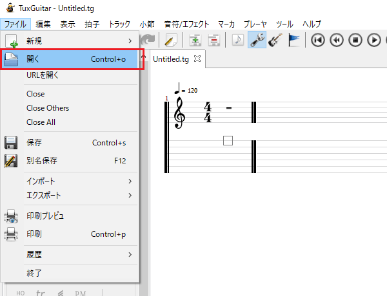Click the electric guitar toolbar icon
Screen dimensions: 387x296
point(275,40)
